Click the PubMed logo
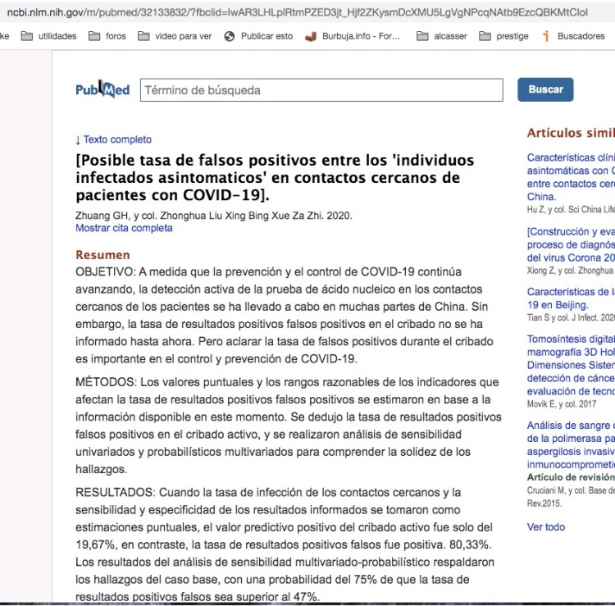Image resolution: width=615 pixels, height=606 pixels. [x=102, y=90]
